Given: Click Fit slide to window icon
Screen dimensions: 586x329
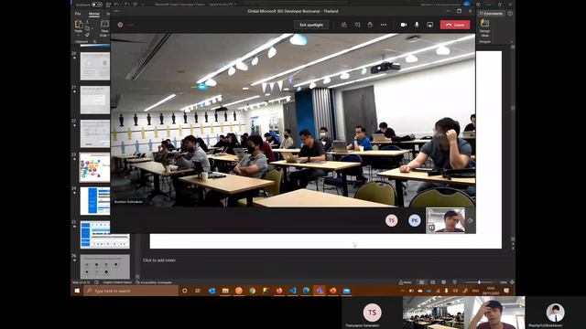Looking at the screenshot, I should 512,282.
